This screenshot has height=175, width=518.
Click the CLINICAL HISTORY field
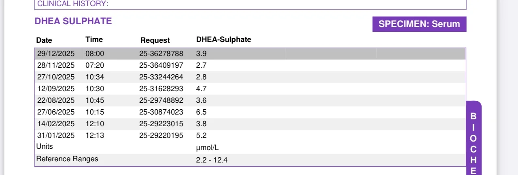(250, 4)
